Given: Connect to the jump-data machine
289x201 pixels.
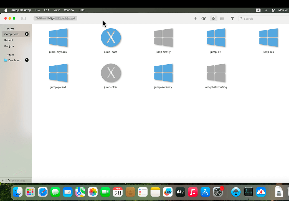Looking at the screenshot, I should pos(111,38).
